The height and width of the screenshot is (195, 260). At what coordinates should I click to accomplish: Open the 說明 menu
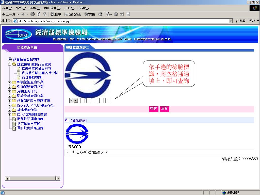(x=84, y=8)
